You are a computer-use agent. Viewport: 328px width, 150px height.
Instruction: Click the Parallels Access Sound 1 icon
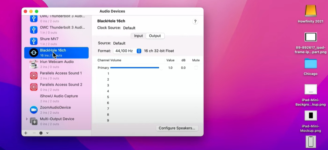[34, 76]
